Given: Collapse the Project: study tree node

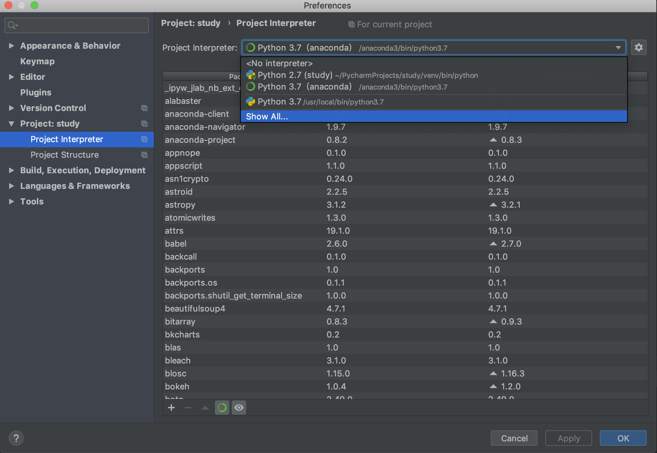Looking at the screenshot, I should pyautogui.click(x=11, y=124).
